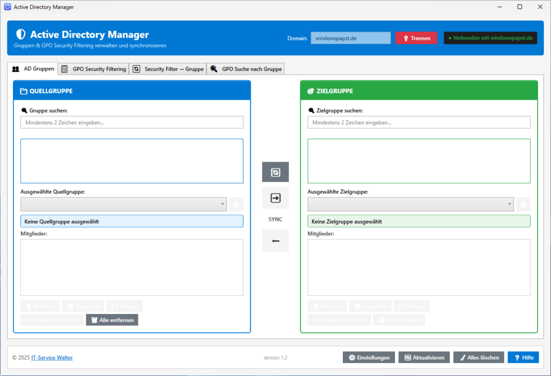Expand the Ausgewählte Zielgruppe dropdown

(411, 204)
